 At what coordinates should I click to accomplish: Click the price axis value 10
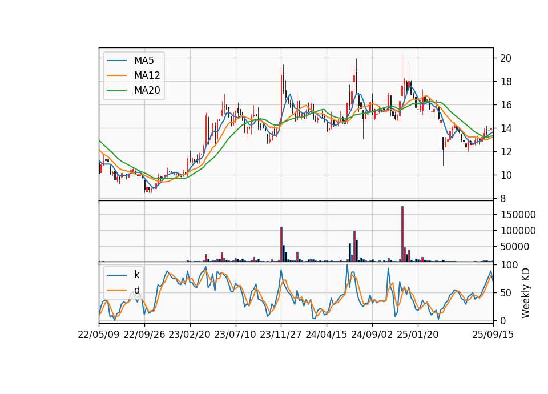point(506,175)
